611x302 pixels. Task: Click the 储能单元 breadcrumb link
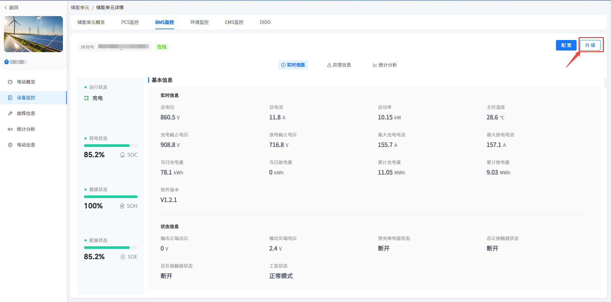click(x=80, y=8)
